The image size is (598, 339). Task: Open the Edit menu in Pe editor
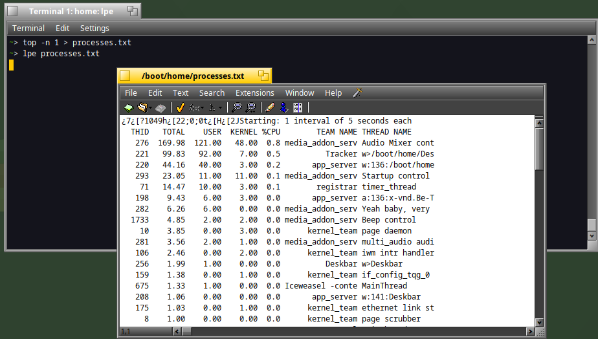(x=155, y=93)
